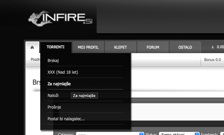
Task: Open Naloži in the Torrenti dropdown
Action: coord(53,96)
